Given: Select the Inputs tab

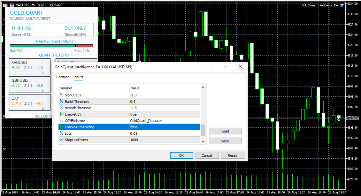Looking at the screenshot, I should 78,77.
